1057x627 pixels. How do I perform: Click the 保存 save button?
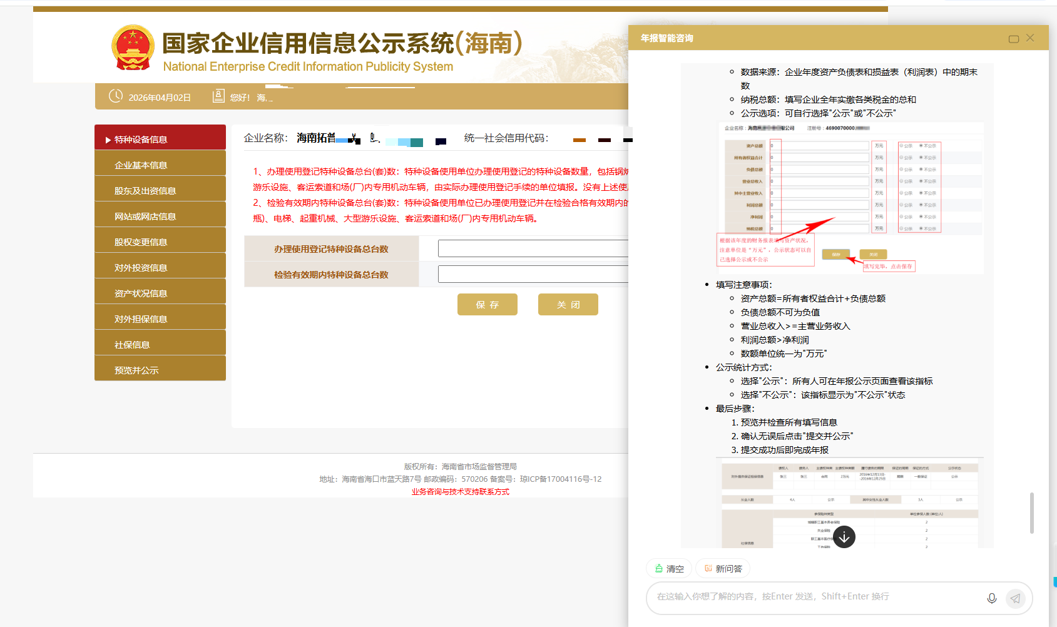(487, 305)
